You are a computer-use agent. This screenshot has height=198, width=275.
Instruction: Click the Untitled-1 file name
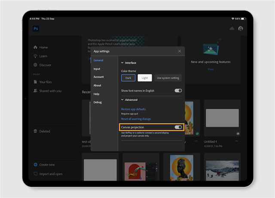(211, 142)
